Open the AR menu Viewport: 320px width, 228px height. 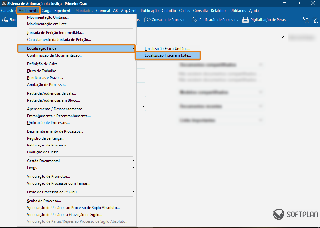[116, 11]
